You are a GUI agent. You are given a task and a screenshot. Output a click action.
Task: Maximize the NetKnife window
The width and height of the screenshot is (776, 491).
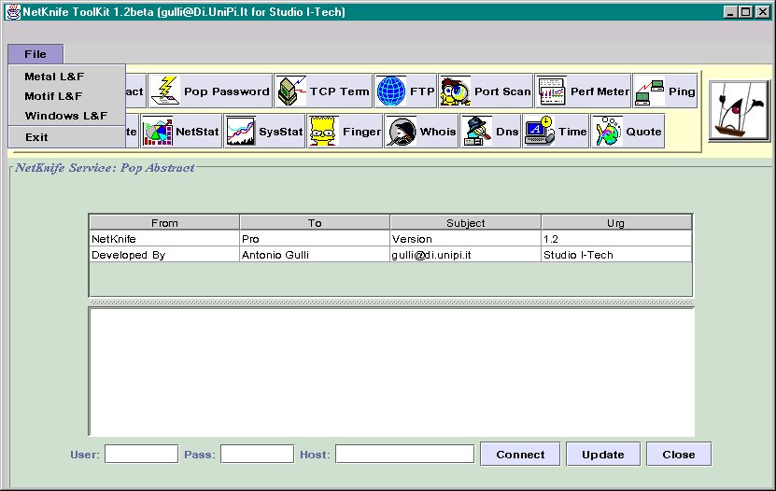click(745, 12)
